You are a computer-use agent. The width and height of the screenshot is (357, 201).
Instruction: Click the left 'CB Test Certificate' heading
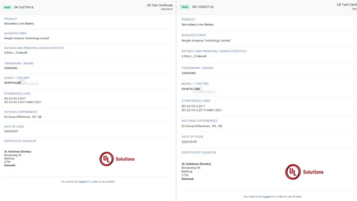(159, 5)
